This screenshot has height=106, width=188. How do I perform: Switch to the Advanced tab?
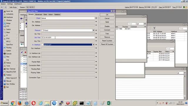(x=38, y=14)
